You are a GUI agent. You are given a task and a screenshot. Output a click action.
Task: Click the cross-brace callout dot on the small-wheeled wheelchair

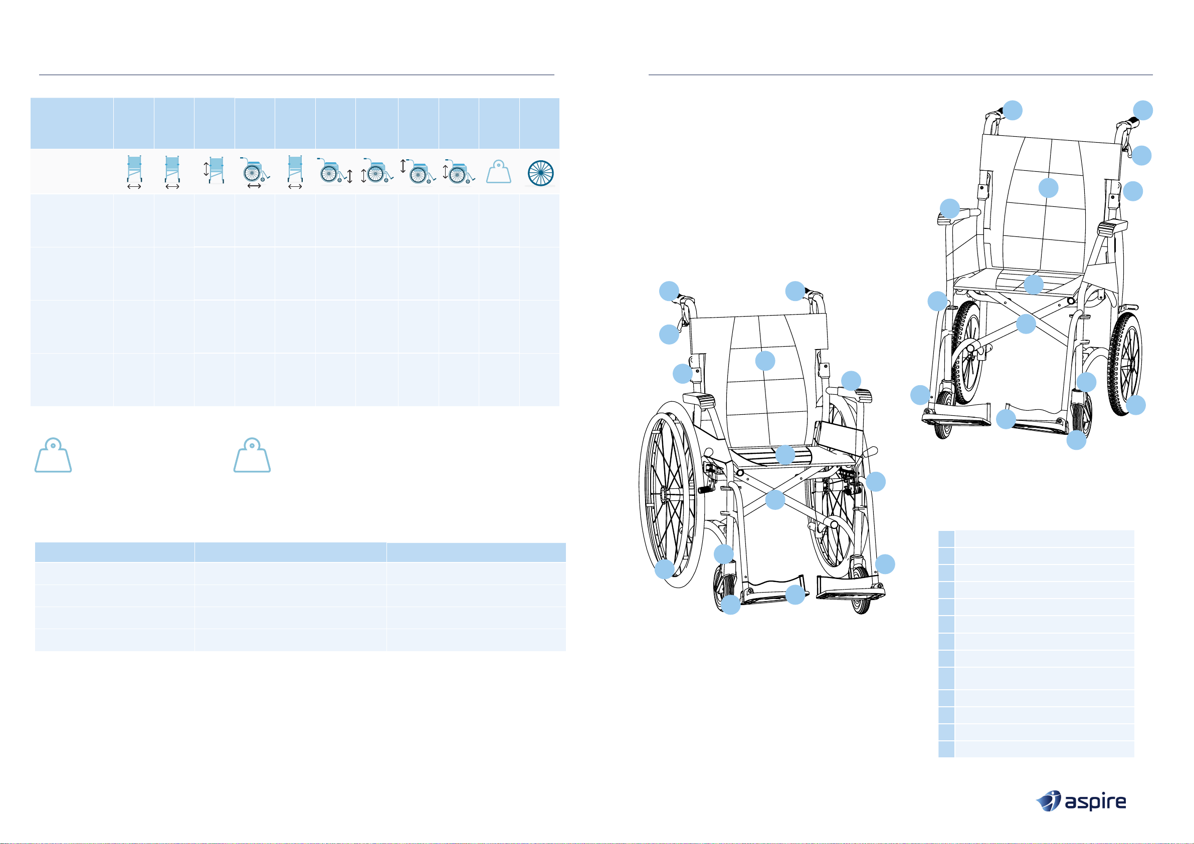tap(1026, 324)
